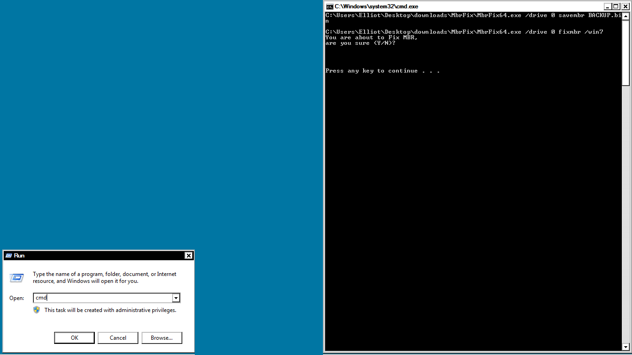This screenshot has height=355, width=632.
Task: Close the Run dialog
Action: tap(189, 255)
